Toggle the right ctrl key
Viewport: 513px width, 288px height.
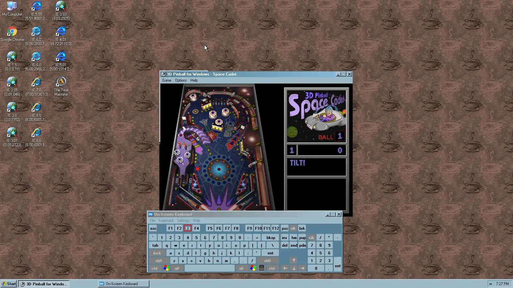[272, 268]
